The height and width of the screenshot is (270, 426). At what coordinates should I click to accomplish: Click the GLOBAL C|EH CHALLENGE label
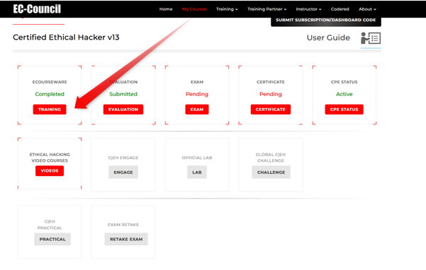click(271, 158)
